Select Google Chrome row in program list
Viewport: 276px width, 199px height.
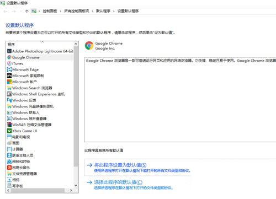(40, 57)
